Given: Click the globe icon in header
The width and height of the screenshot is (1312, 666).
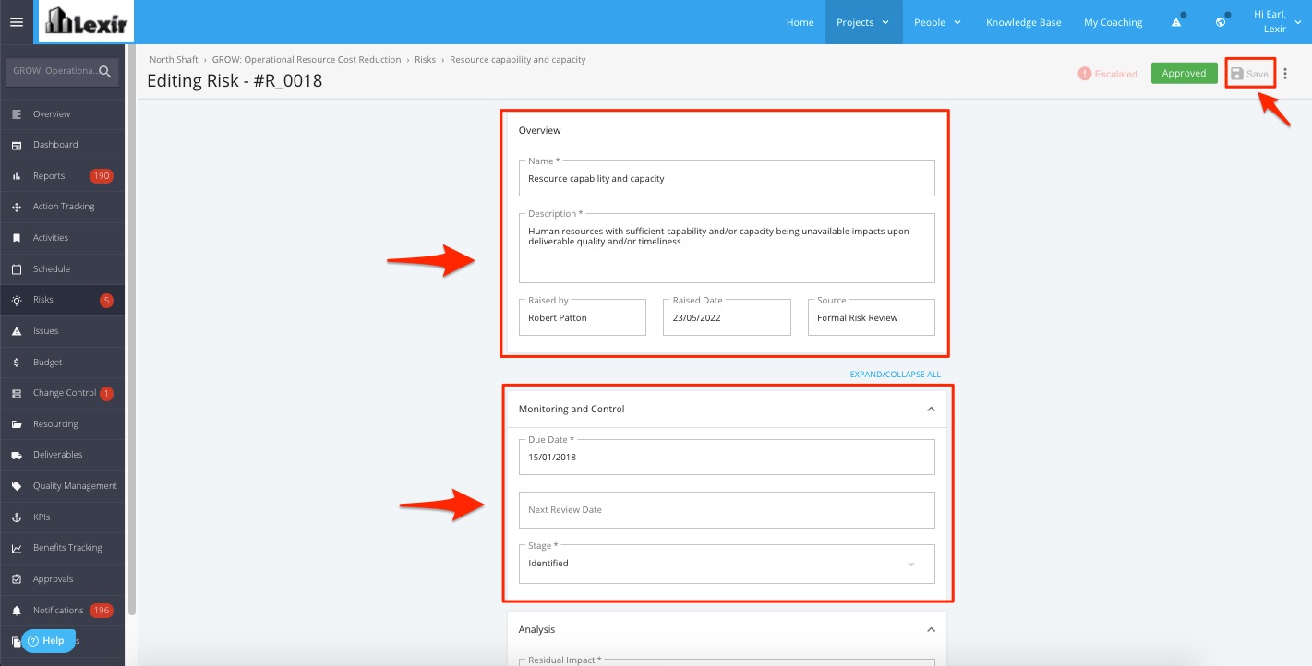Looking at the screenshot, I should click(x=1221, y=22).
